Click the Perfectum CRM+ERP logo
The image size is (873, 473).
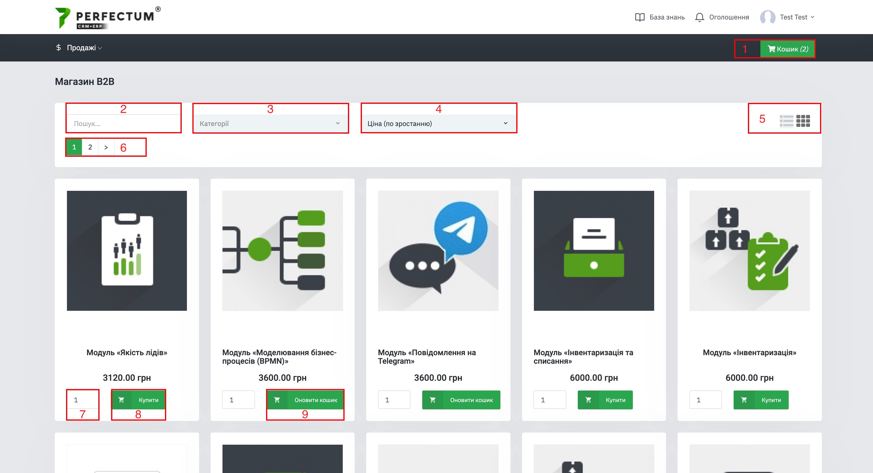point(108,18)
